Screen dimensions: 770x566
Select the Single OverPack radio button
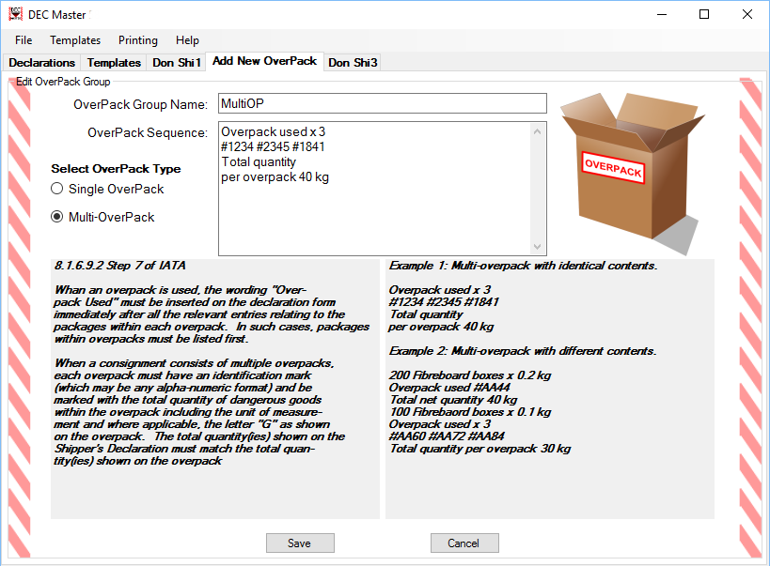pos(58,189)
